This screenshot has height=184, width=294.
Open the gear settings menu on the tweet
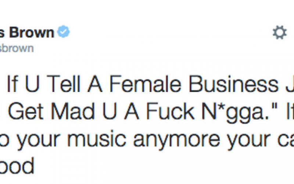[280, 32]
